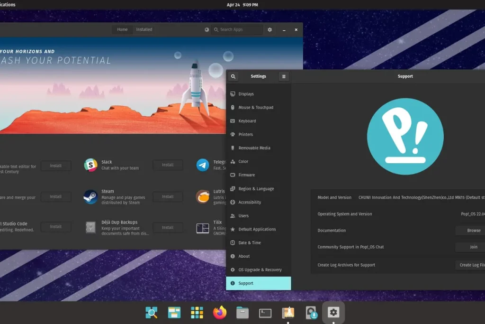
Task: Click Join for Community Support chat
Action: coord(473,247)
